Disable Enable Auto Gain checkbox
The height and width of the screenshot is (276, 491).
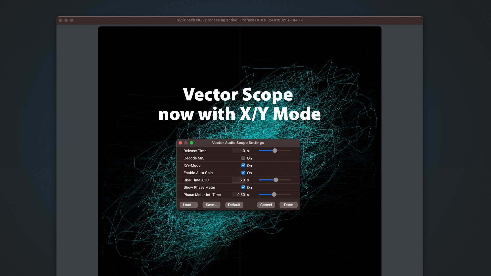pyautogui.click(x=243, y=173)
